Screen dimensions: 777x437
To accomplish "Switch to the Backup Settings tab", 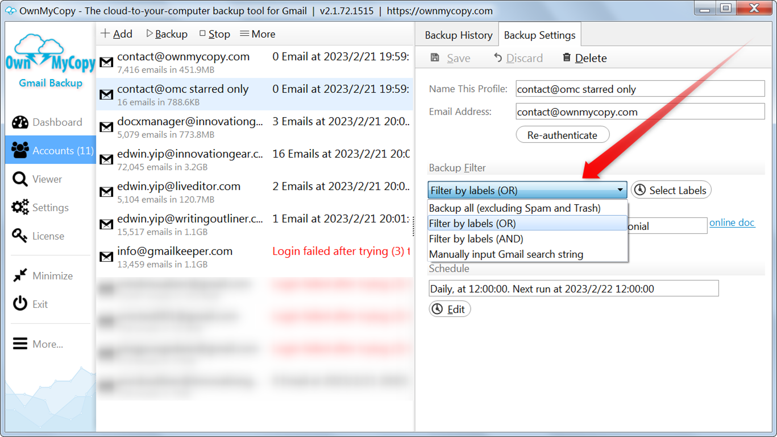I will [x=539, y=35].
